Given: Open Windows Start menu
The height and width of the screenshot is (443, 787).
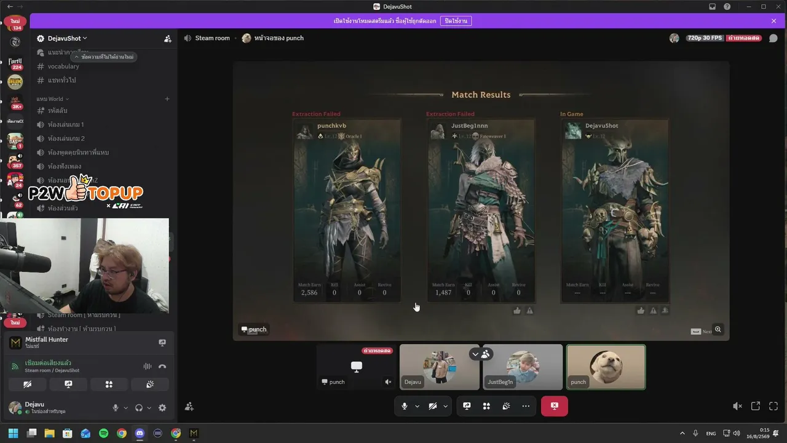Looking at the screenshot, I should pyautogui.click(x=13, y=433).
